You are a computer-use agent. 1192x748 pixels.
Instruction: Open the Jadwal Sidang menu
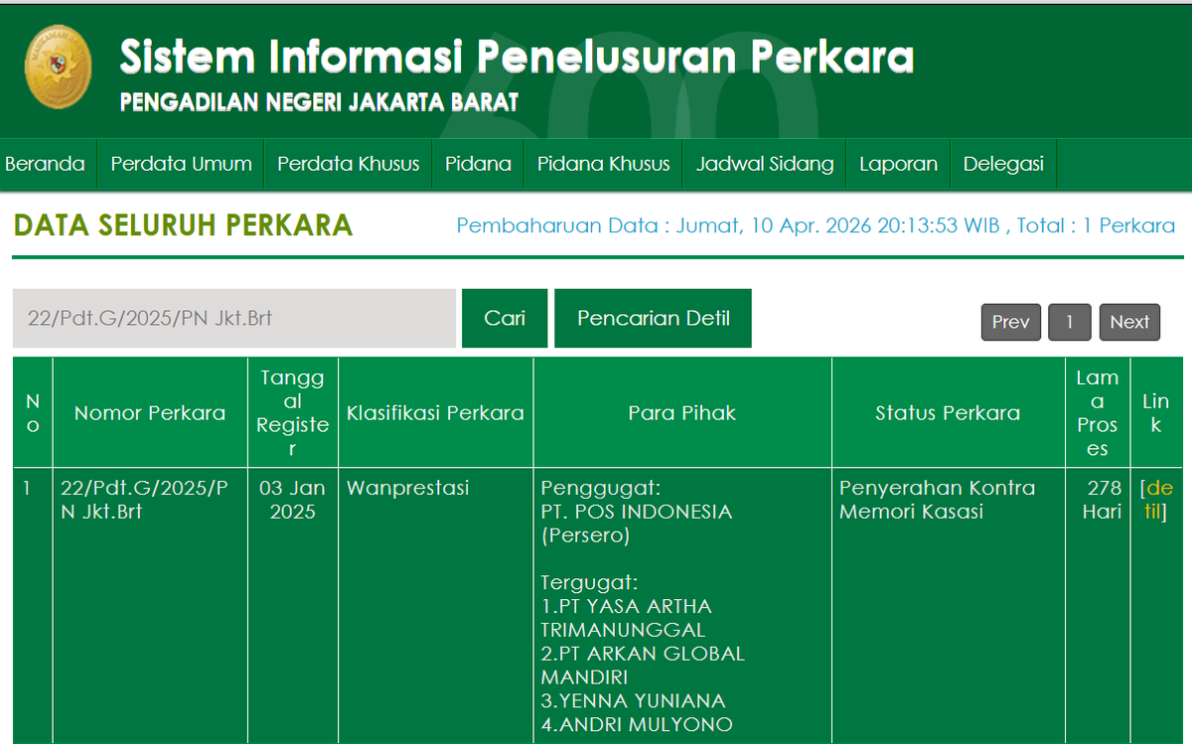click(x=765, y=164)
